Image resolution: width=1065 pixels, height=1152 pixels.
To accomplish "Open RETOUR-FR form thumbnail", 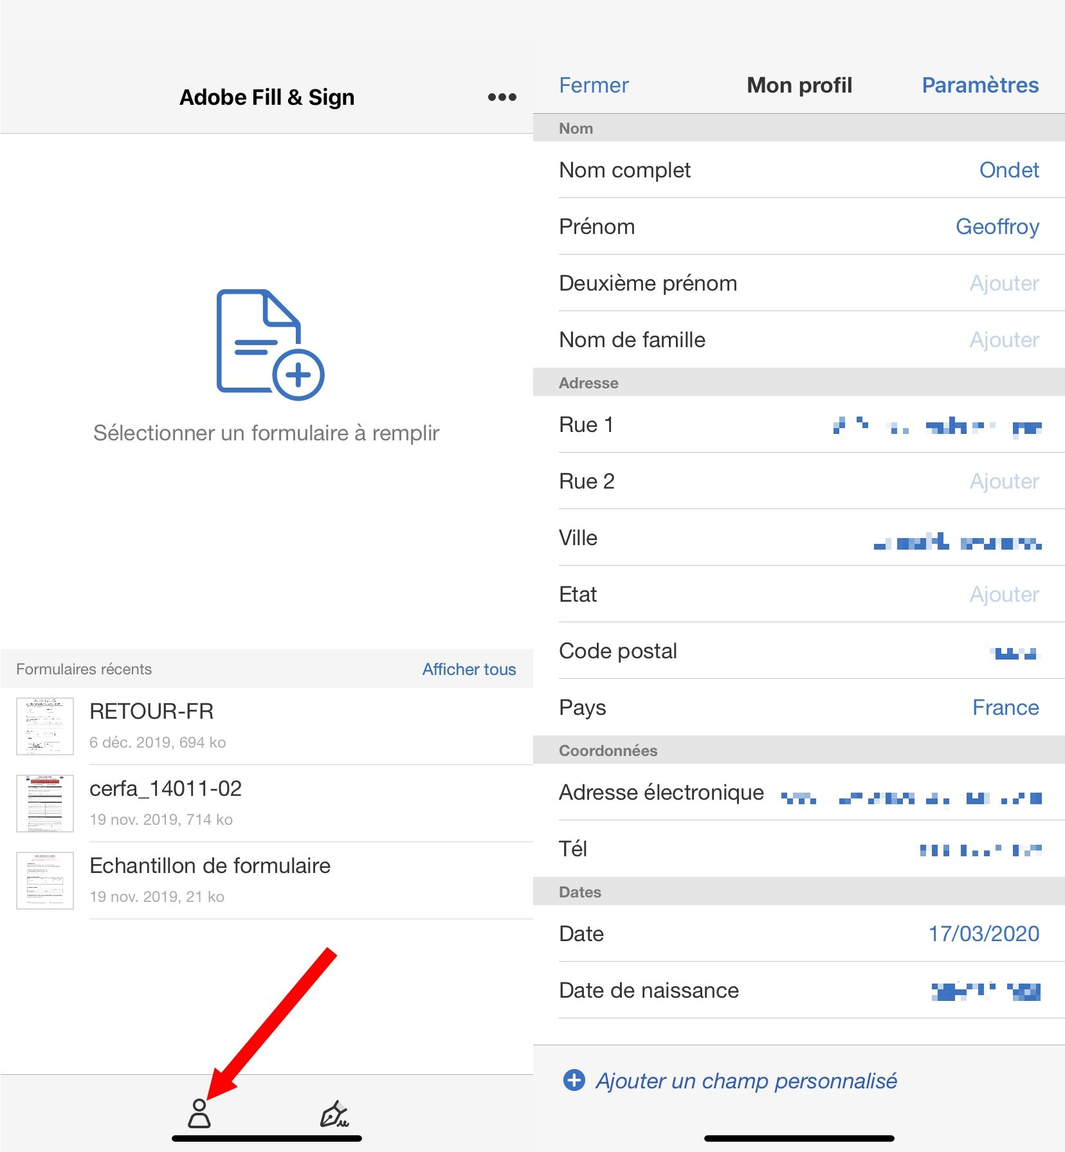I will tap(45, 726).
